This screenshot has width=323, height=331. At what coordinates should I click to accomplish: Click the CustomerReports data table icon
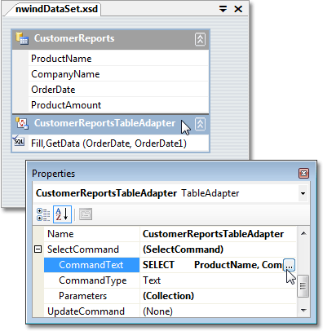pos(22,38)
